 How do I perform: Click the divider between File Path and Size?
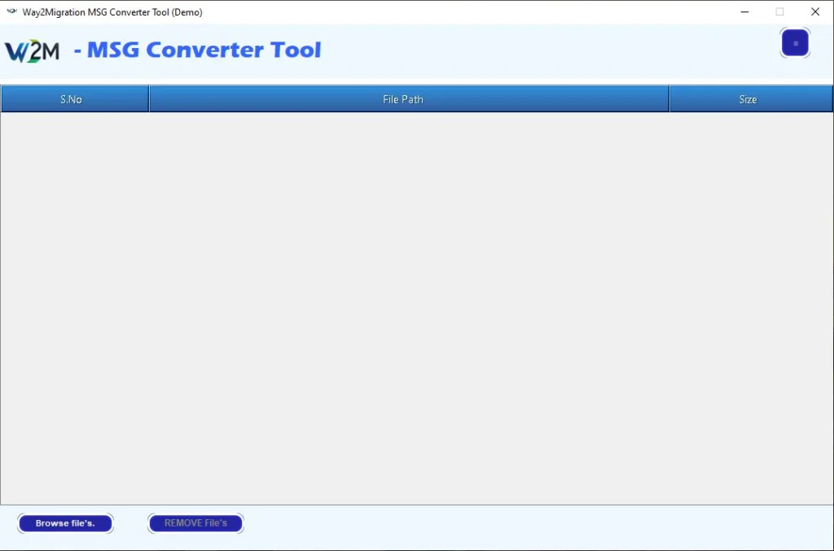[669, 99]
